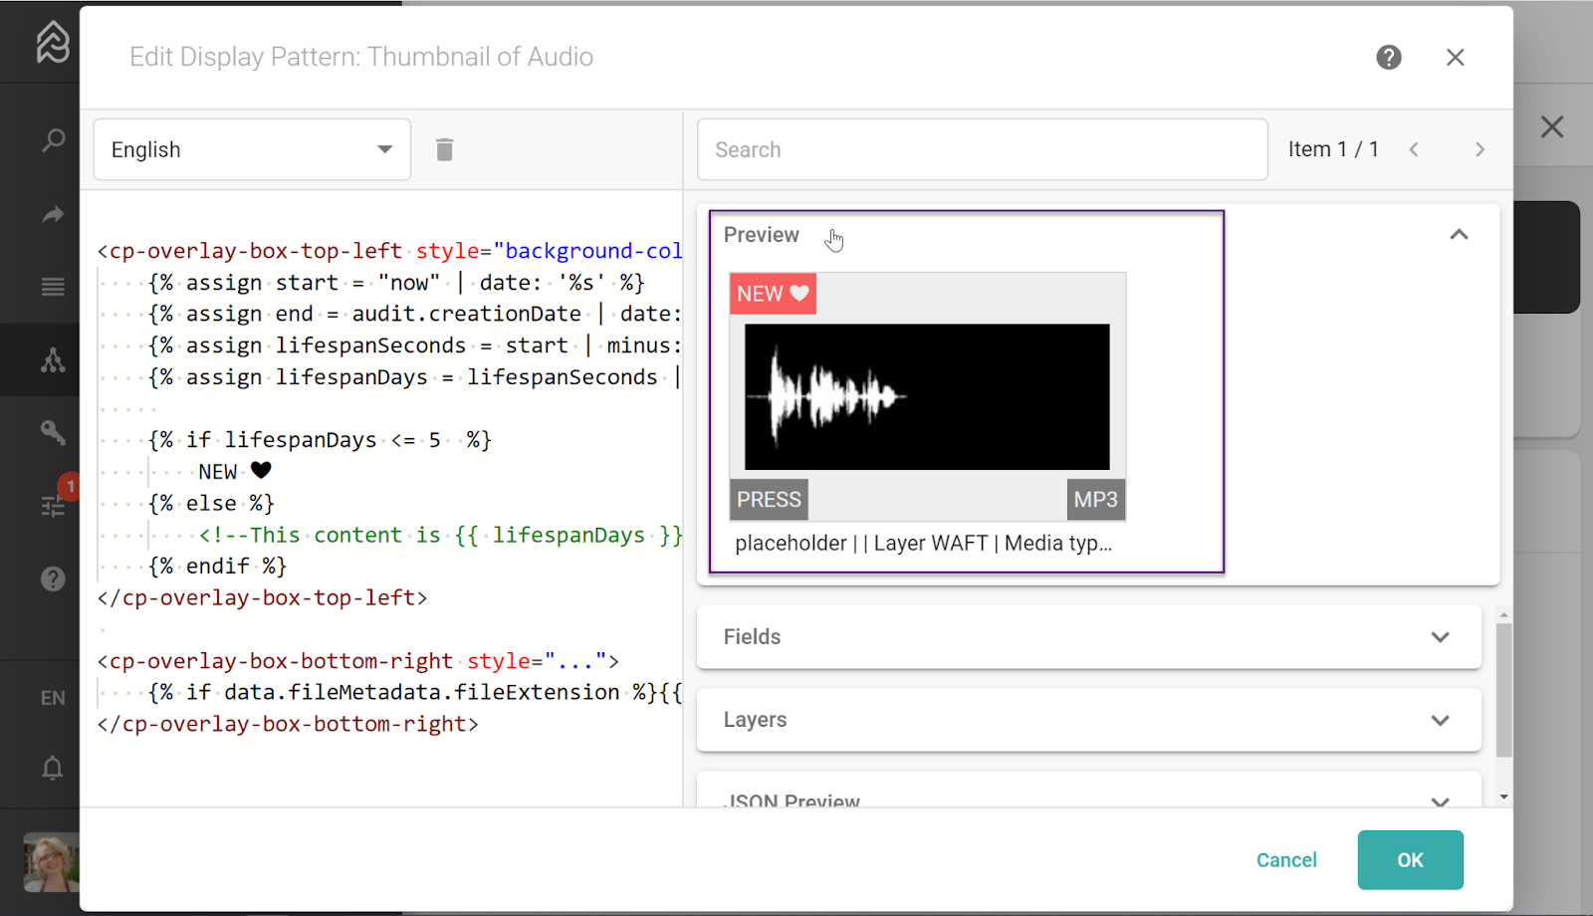
Task: Select the schema hierarchy icon in sidebar
Action: [53, 360]
